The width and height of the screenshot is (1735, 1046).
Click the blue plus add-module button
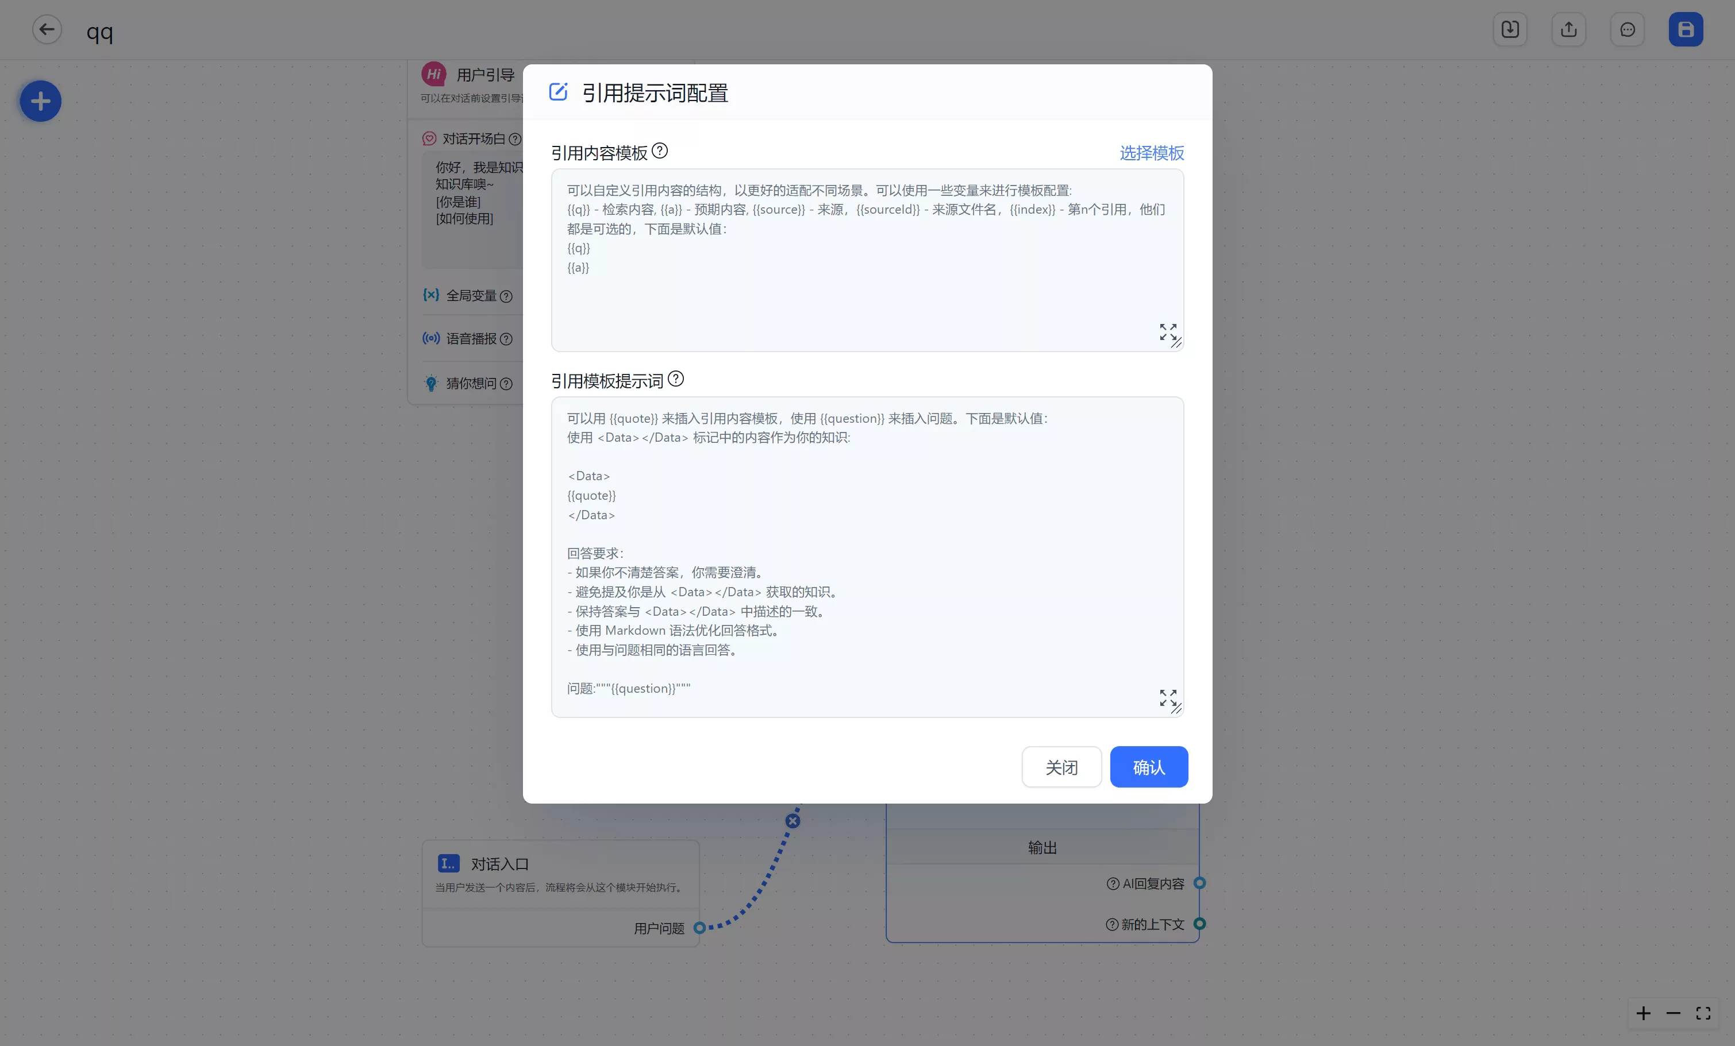click(x=40, y=101)
